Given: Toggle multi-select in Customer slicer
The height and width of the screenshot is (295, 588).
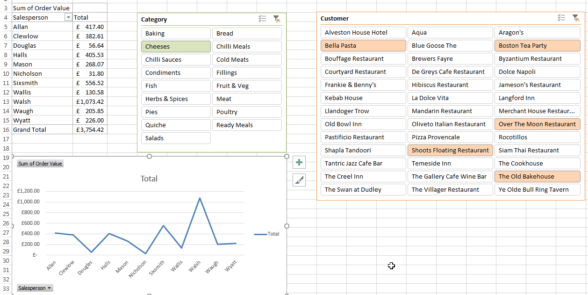Looking at the screenshot, I should (x=561, y=18).
